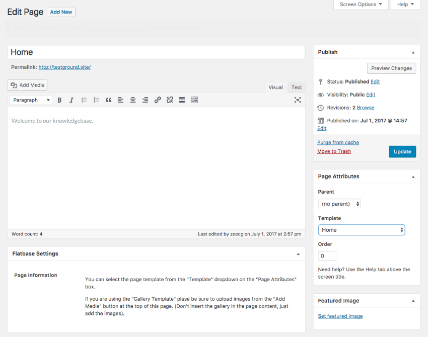Enter distraction-free writing mode
The height and width of the screenshot is (337, 428).
pyautogui.click(x=298, y=100)
